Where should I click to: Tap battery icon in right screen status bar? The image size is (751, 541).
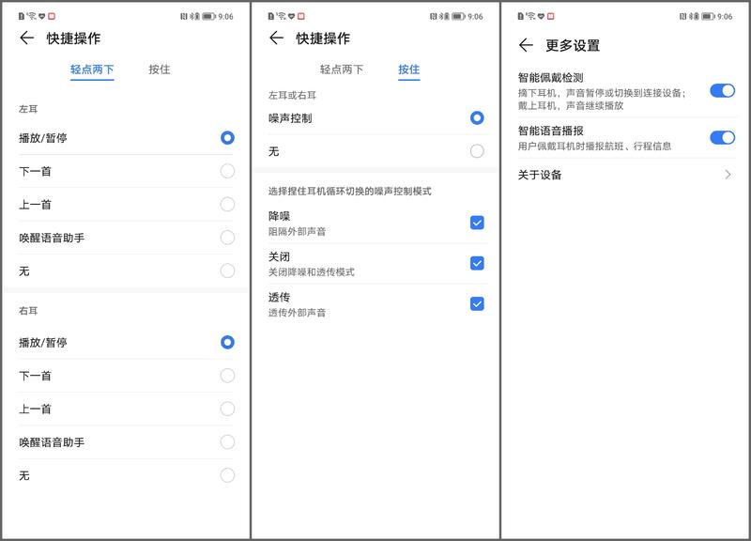709,16
